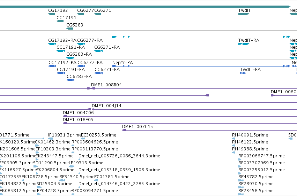Select EST RP003255012.5prime
297x196 pixels.
pyautogui.click(x=261, y=170)
